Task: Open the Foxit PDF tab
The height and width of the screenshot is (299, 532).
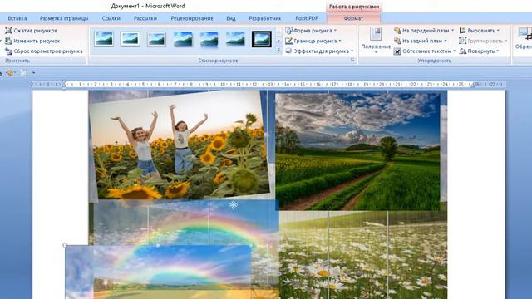Action: click(307, 18)
